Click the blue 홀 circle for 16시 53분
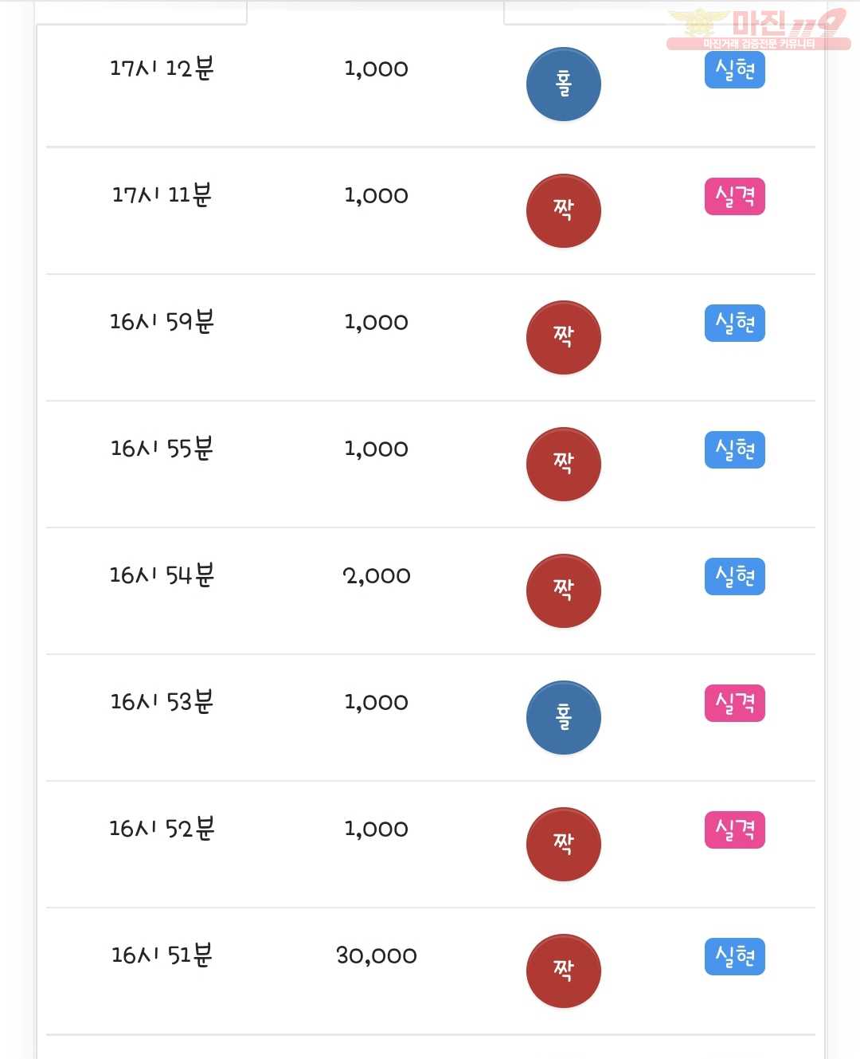This screenshot has width=860, height=1059. pyautogui.click(x=563, y=717)
